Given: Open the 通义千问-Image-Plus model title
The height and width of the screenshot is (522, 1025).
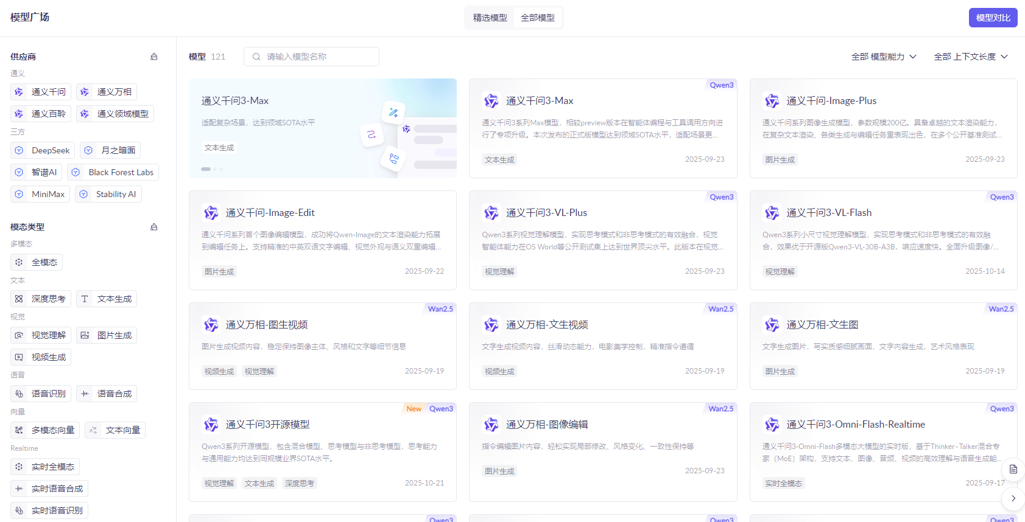Looking at the screenshot, I should (x=831, y=101).
